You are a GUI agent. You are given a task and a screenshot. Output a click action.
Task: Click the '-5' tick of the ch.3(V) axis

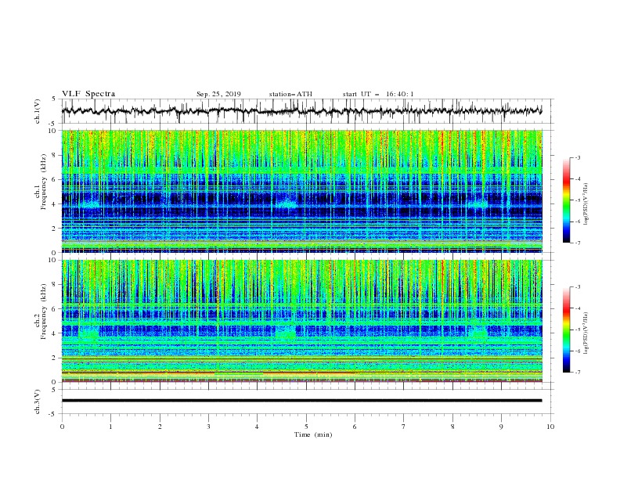coord(53,414)
